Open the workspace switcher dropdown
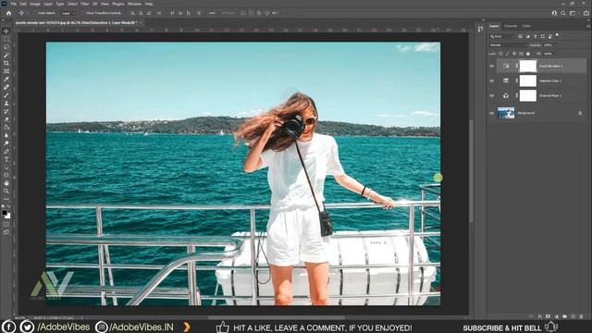The image size is (592, 333). pyautogui.click(x=573, y=13)
